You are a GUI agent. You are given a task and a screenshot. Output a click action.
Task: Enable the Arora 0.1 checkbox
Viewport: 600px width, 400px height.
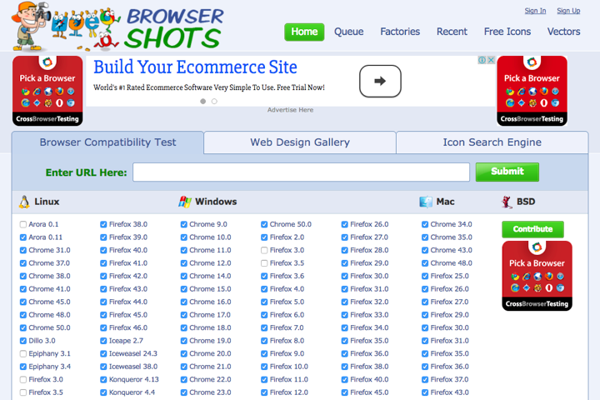point(22,224)
